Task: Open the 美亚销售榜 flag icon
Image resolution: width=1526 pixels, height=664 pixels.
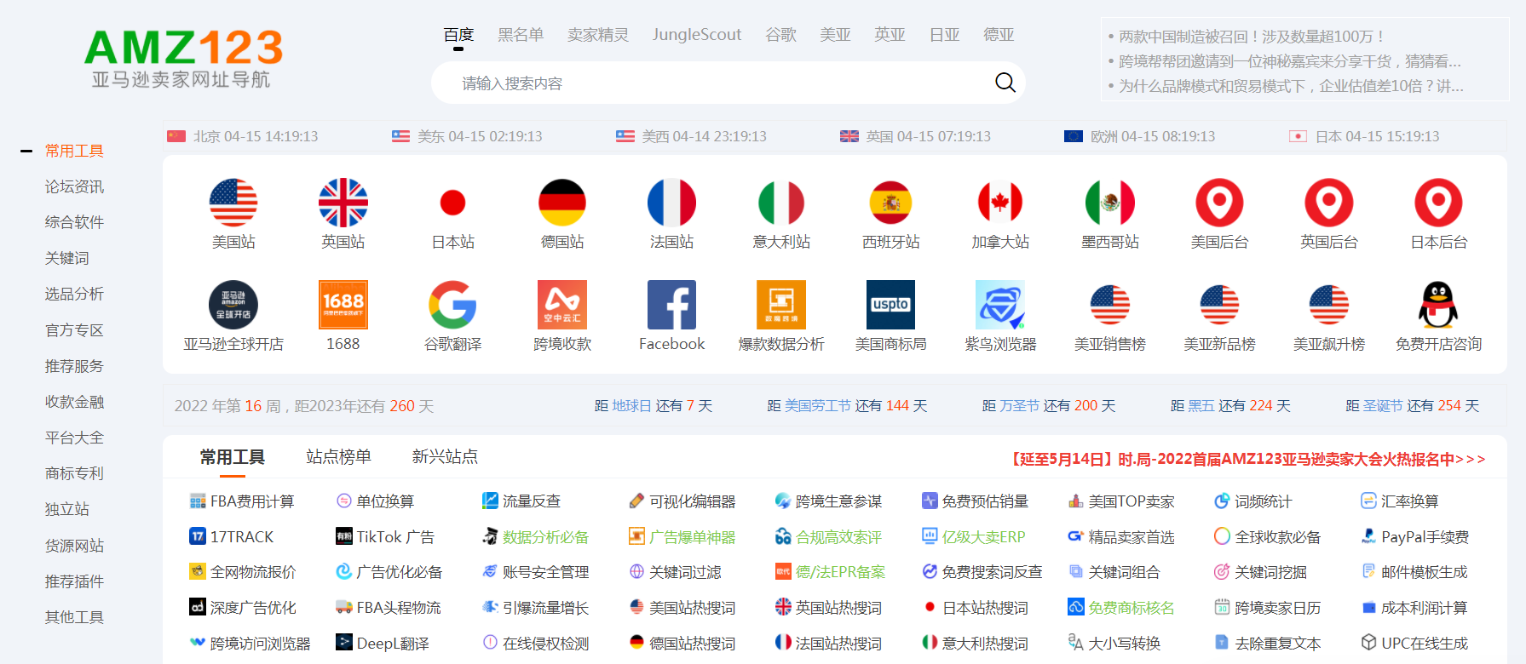Action: point(1110,305)
